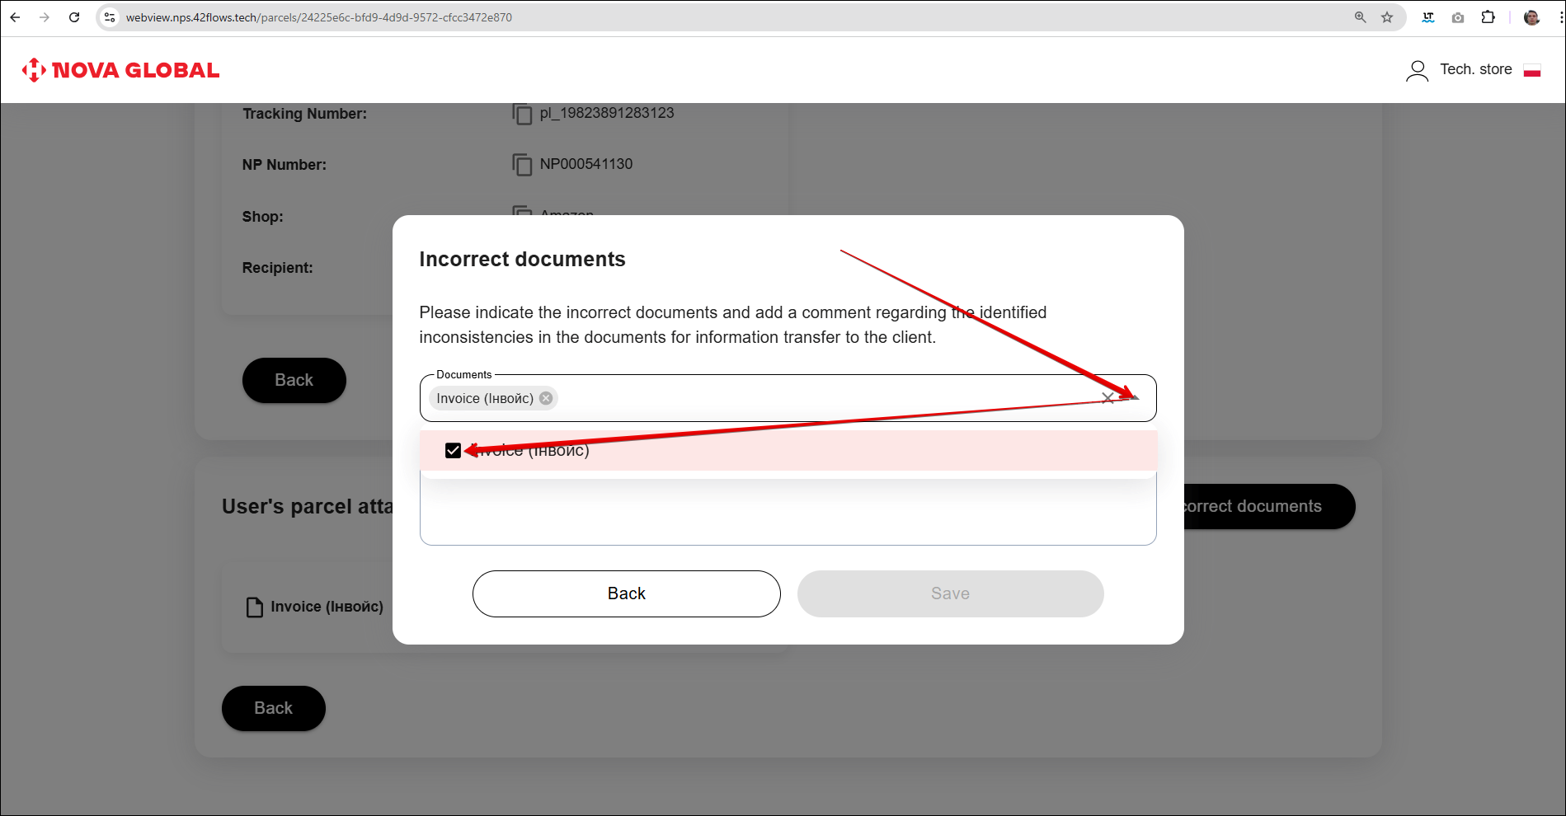
Task: Click inside the comment text area
Action: 788,515
